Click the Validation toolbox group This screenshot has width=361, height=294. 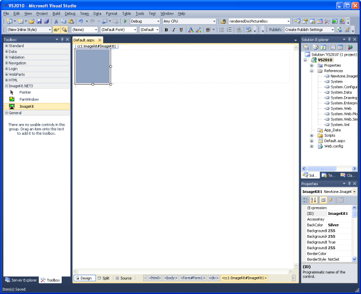37,57
